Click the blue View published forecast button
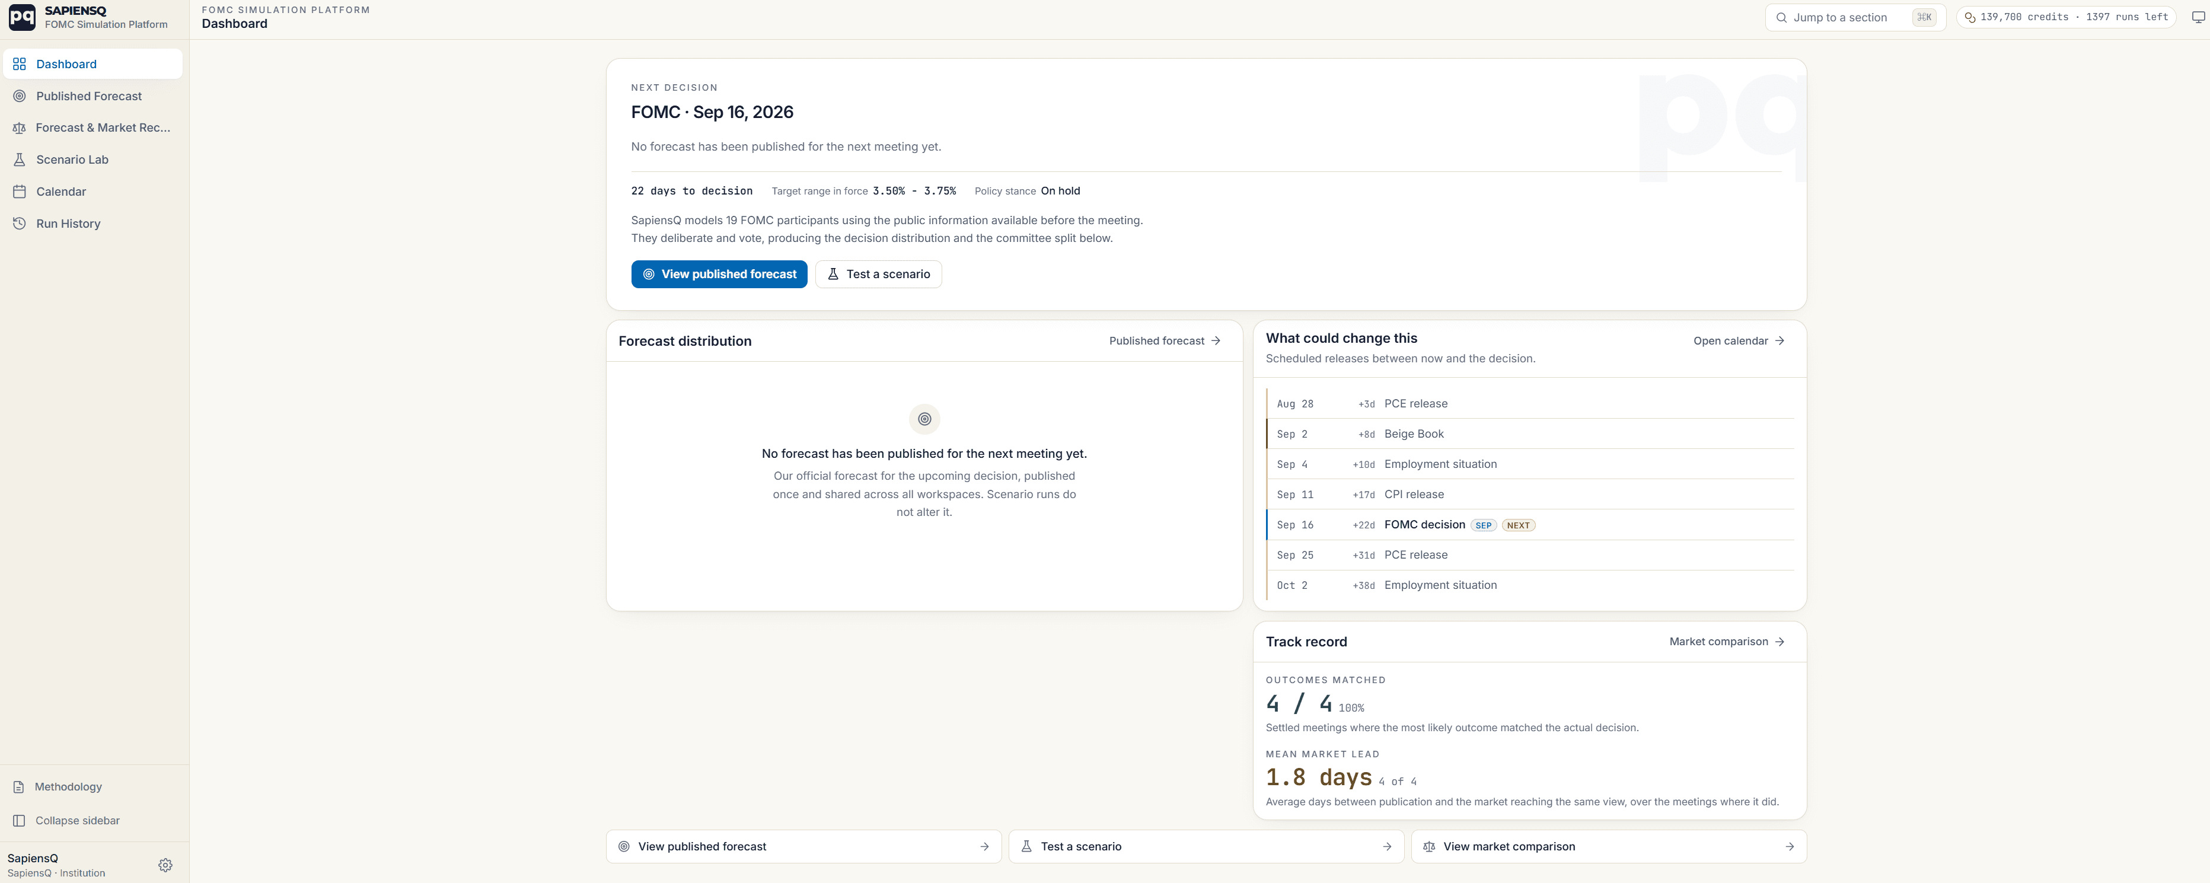2210x883 pixels. pyautogui.click(x=719, y=274)
